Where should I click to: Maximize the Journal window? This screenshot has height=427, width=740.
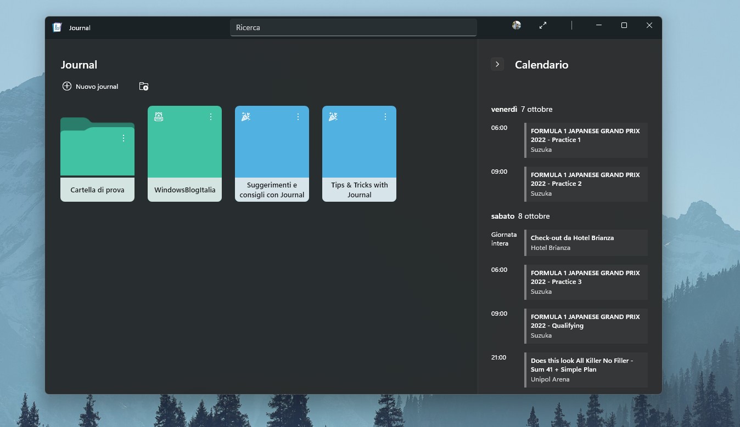[624, 25]
